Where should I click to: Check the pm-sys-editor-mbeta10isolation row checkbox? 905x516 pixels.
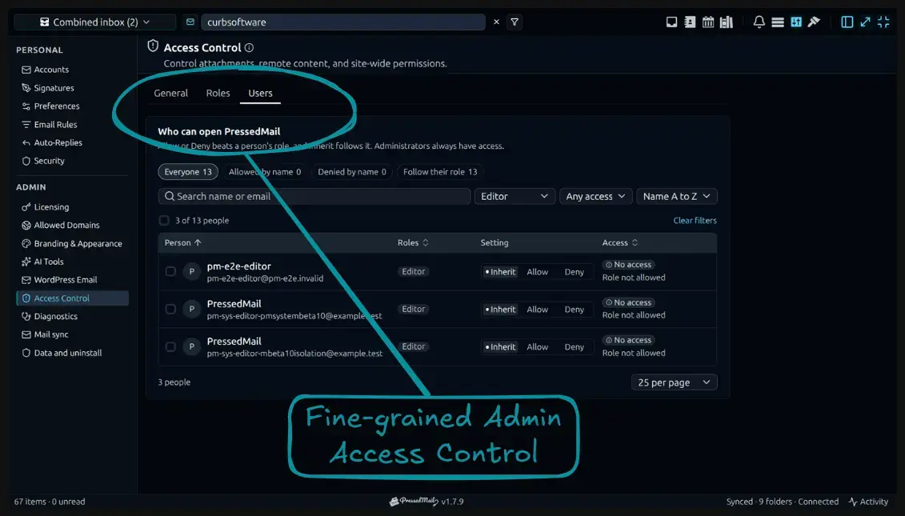(170, 346)
